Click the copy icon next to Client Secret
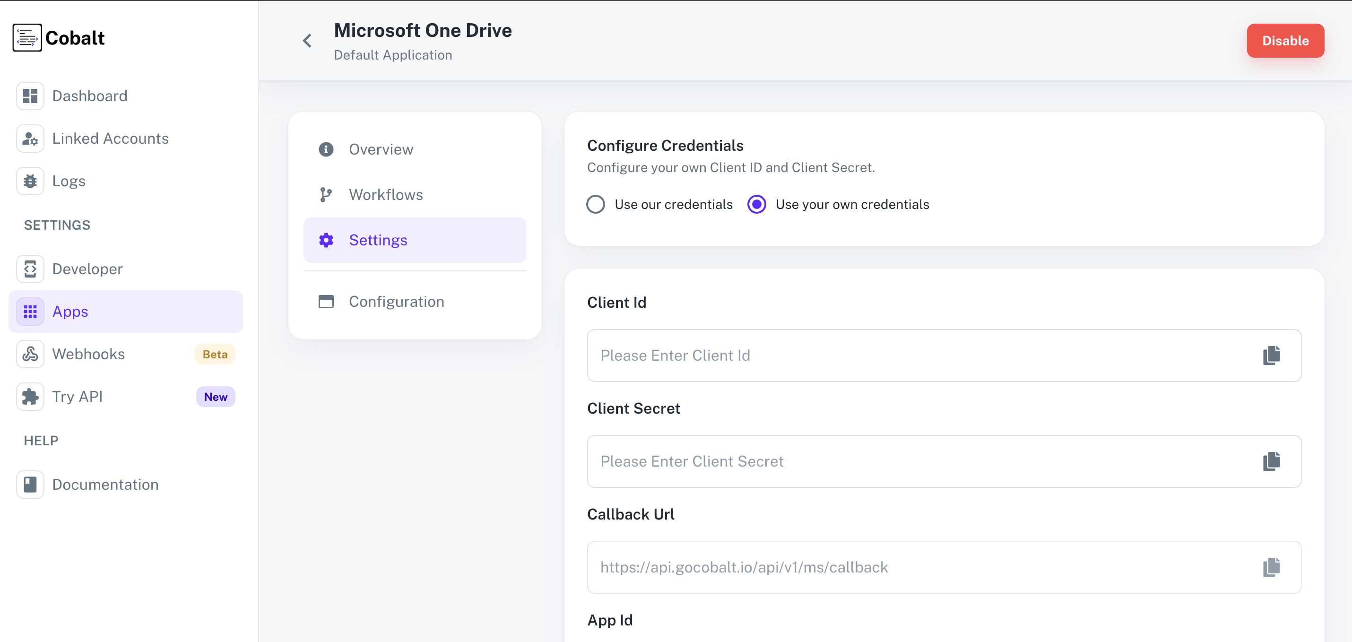This screenshot has width=1352, height=642. [x=1271, y=461]
